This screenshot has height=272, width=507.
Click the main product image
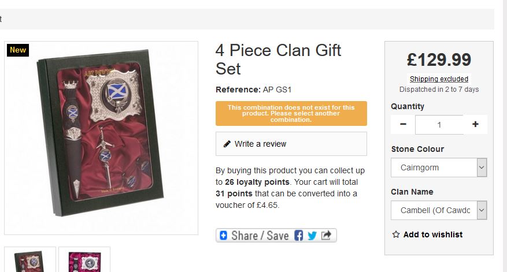[101, 138]
